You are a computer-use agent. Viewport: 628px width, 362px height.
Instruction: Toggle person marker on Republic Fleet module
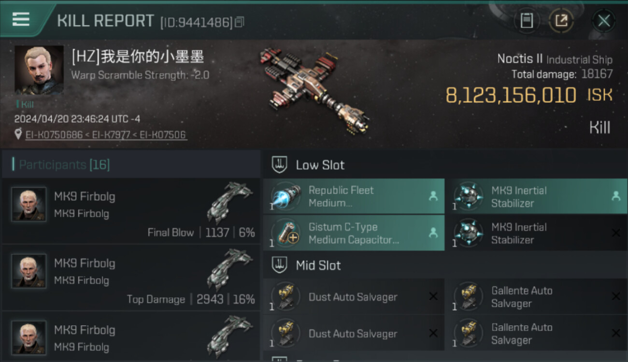(433, 196)
